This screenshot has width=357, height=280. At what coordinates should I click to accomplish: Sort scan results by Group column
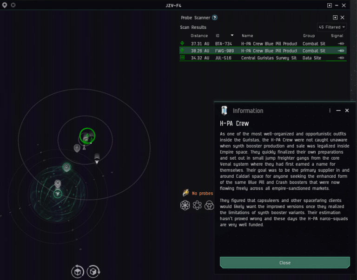click(309, 36)
